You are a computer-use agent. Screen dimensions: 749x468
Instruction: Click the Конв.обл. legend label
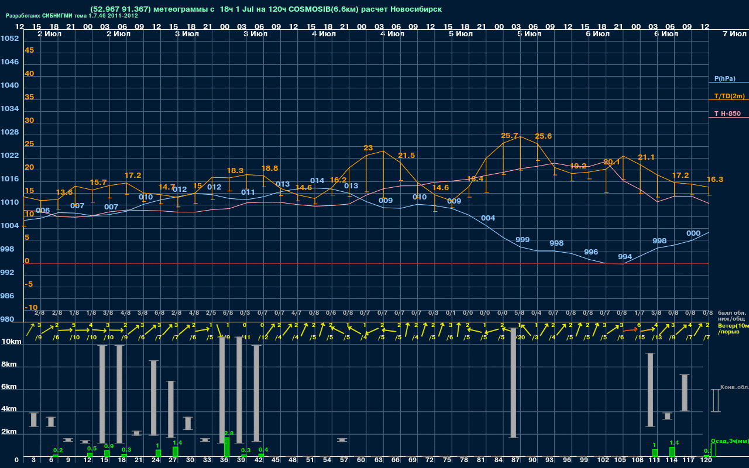(734, 387)
